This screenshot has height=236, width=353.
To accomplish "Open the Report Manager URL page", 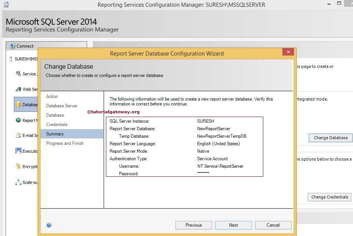I will pos(28,120).
